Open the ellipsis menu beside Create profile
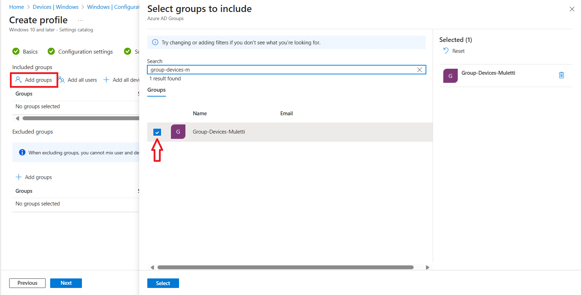581x295 pixels. click(x=81, y=20)
